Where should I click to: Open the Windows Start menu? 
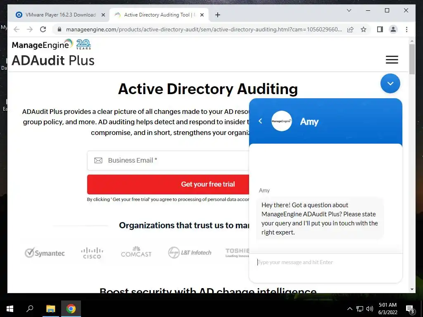(x=10, y=309)
